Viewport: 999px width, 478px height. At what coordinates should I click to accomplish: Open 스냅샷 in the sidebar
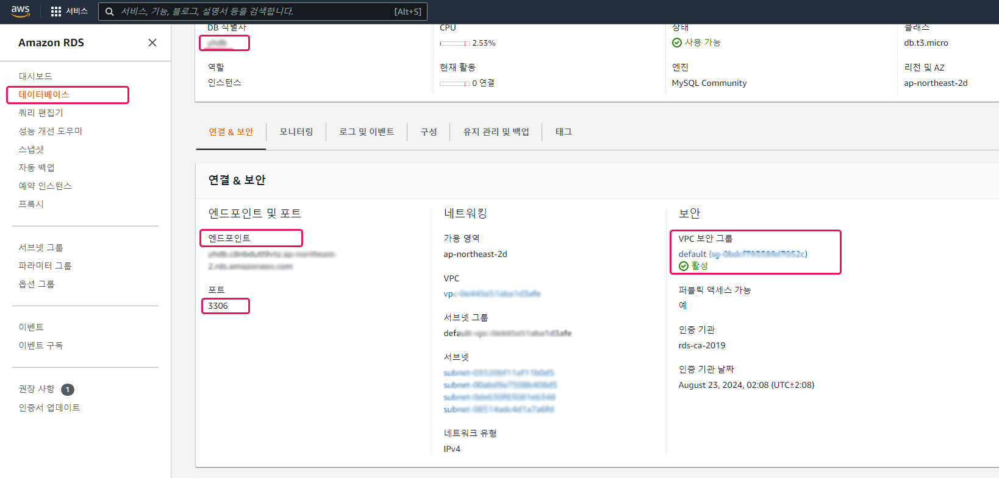click(31, 149)
